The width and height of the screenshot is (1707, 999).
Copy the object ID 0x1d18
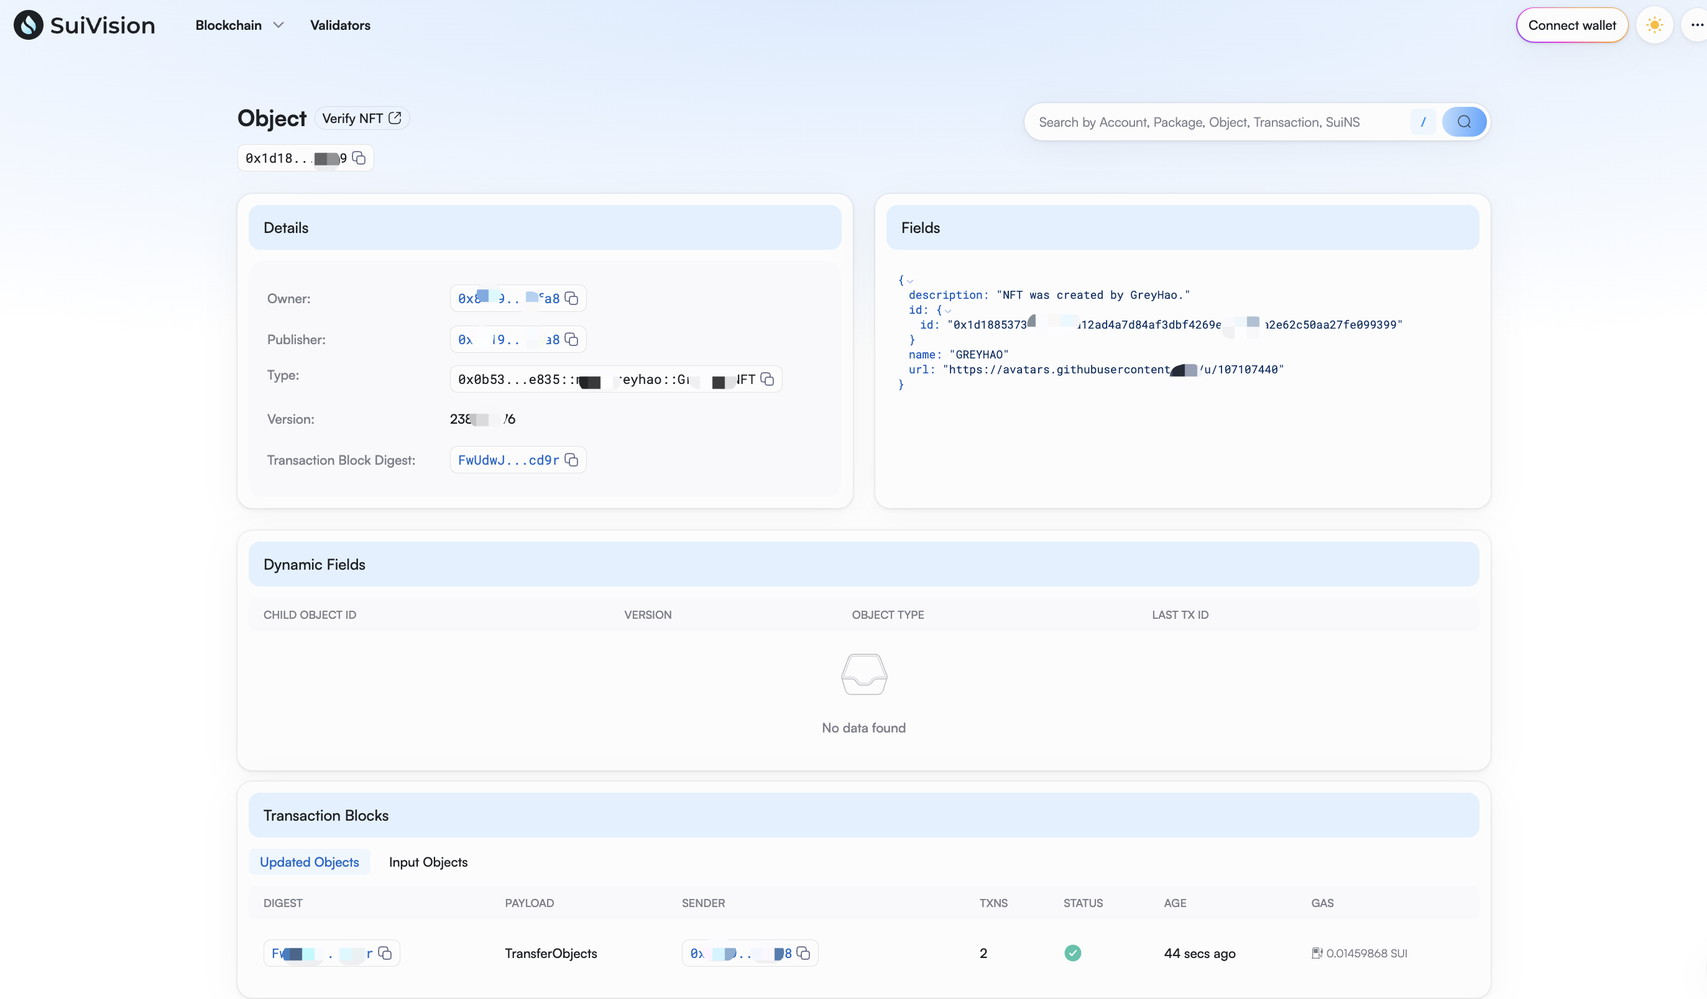[359, 158]
